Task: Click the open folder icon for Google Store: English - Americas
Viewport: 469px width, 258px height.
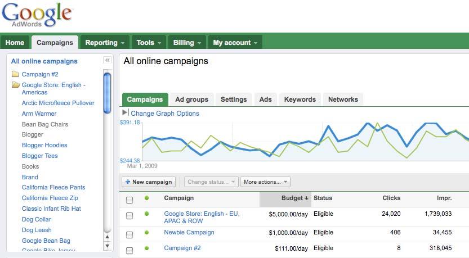Action: click(x=16, y=85)
